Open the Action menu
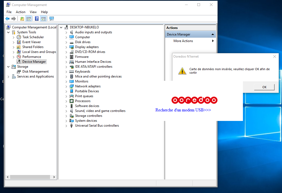Image resolution: width=282 pixels, height=193 pixels. click(20, 12)
